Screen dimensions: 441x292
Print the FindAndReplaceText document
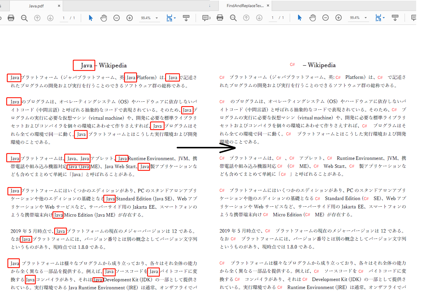[x=220, y=18]
